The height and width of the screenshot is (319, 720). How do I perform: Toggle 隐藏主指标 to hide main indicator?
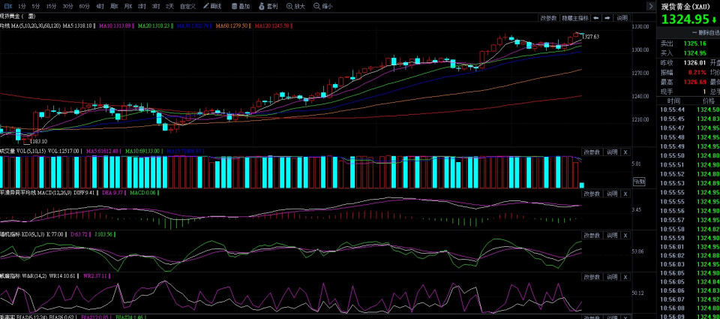click(x=575, y=17)
